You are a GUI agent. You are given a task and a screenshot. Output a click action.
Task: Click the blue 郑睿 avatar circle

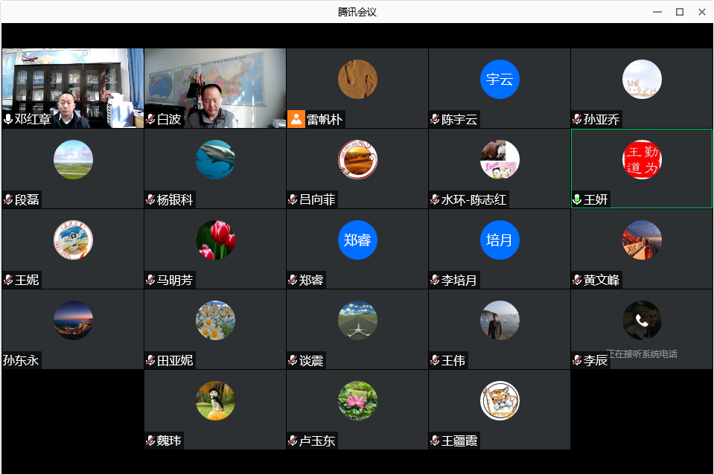point(357,240)
